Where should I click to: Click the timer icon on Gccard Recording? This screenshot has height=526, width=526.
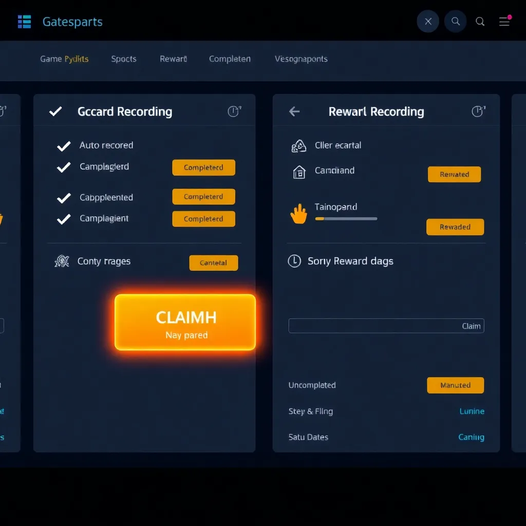click(x=234, y=111)
